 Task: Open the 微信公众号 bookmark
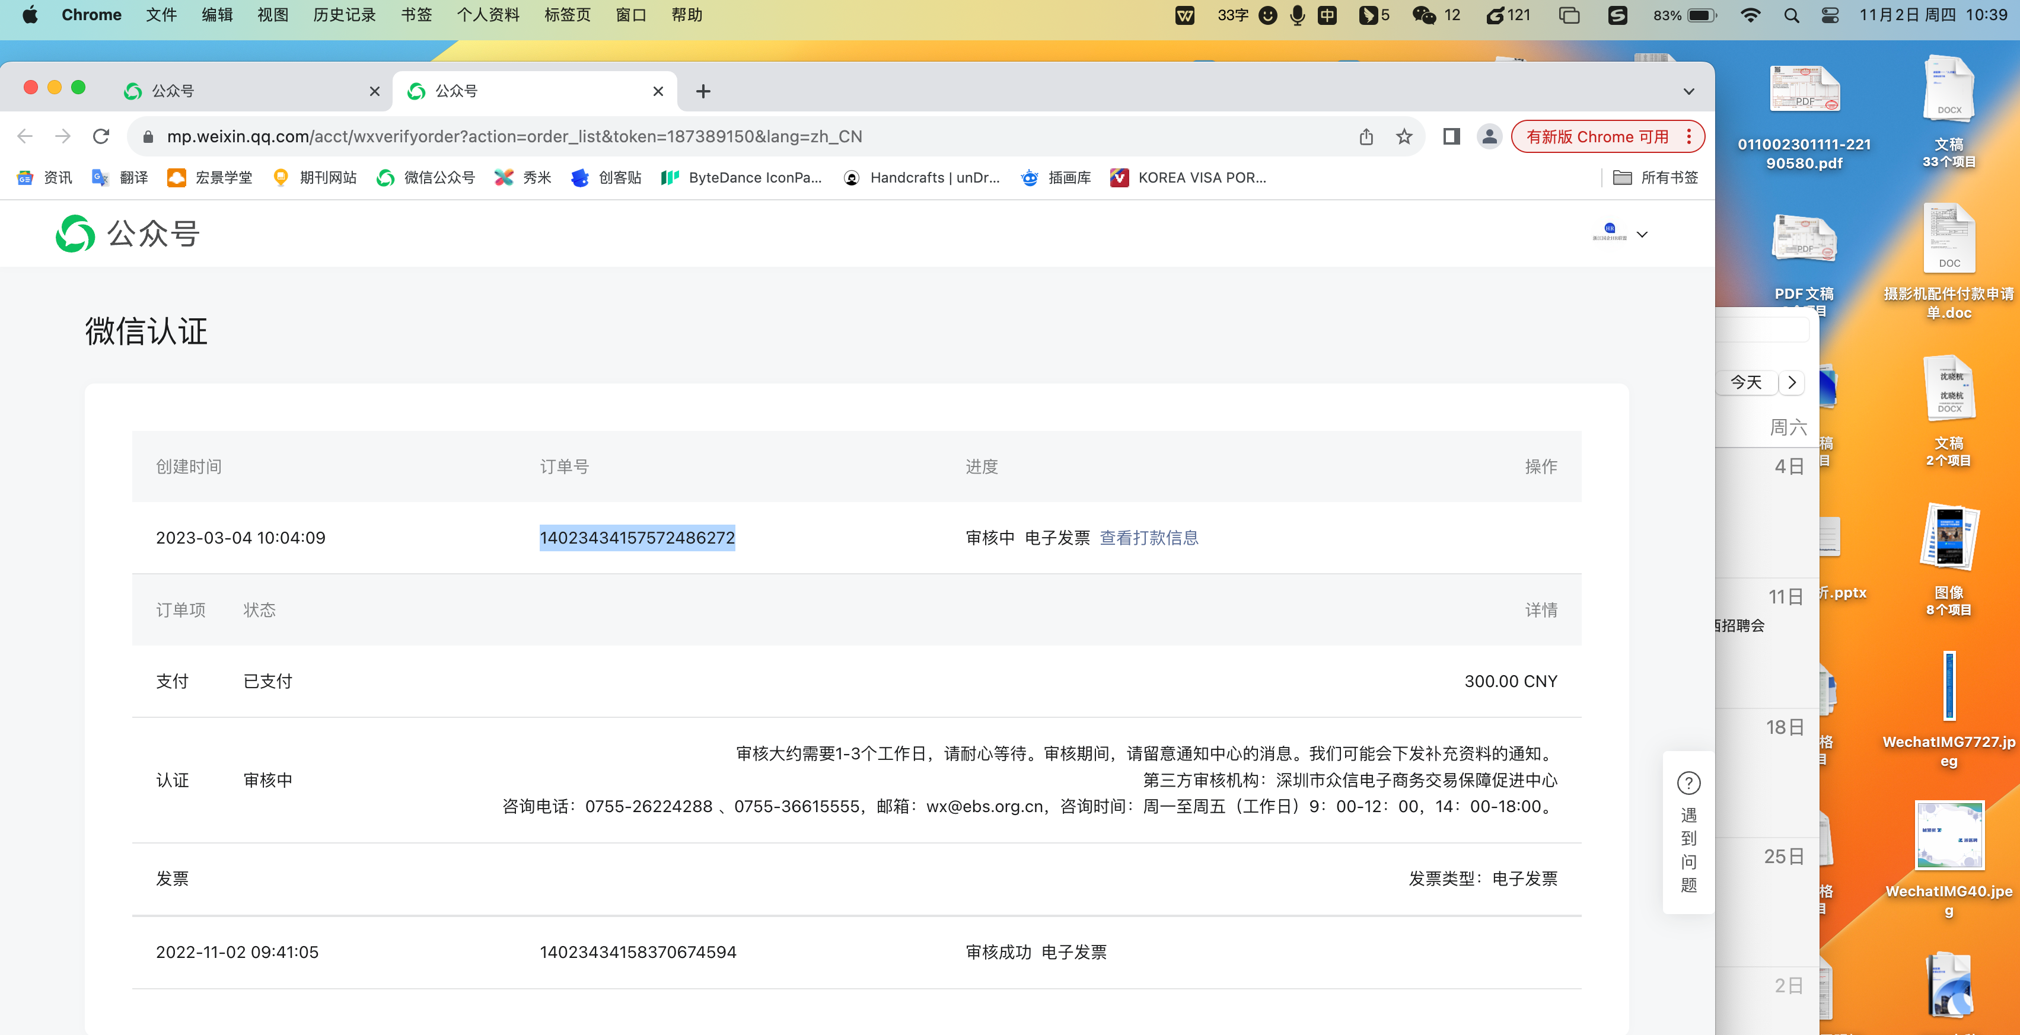coord(426,178)
